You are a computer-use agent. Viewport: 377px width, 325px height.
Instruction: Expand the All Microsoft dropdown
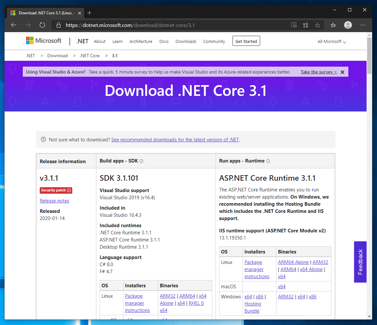coord(332,42)
